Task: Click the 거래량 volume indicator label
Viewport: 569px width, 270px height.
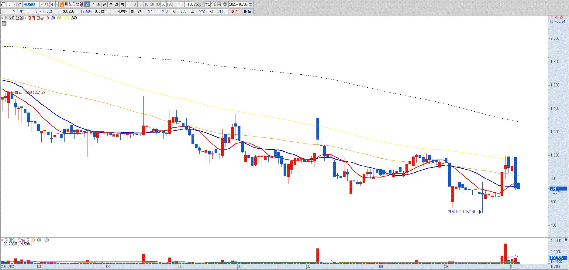Action: 10,240
